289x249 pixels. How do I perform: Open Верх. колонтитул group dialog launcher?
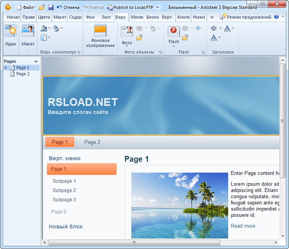click(79, 52)
